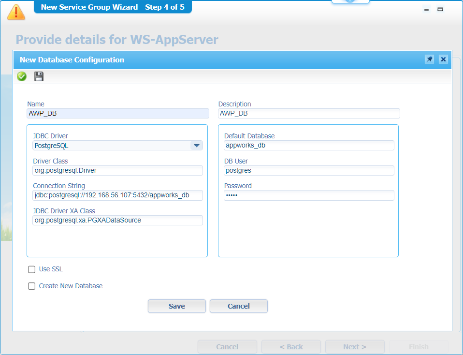Click the JDBC Driver XA Class field
The height and width of the screenshot is (355, 463).
pyautogui.click(x=117, y=221)
